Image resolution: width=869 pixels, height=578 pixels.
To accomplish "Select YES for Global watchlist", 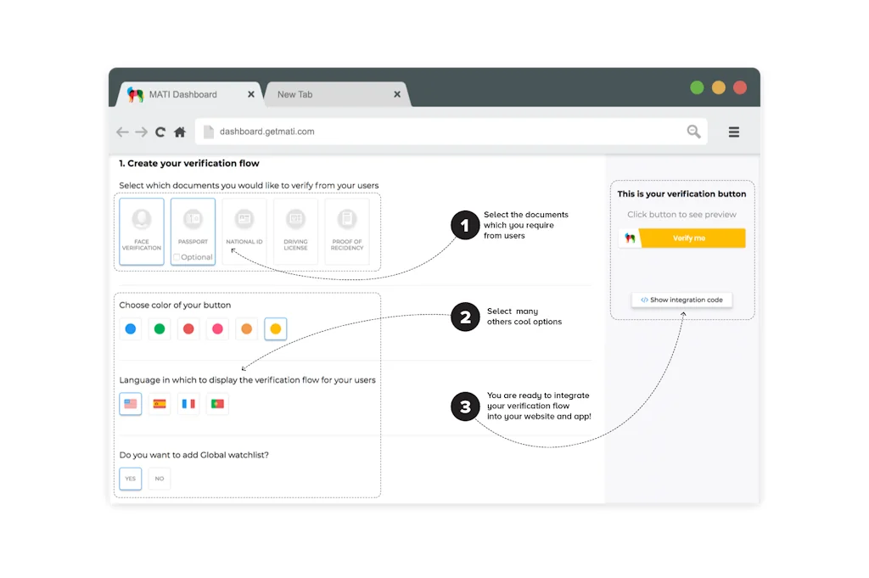I will tap(131, 479).
